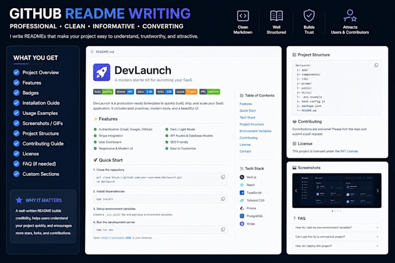Click the Tech Stack tools icon
The image size is (395, 263).
coord(242,168)
